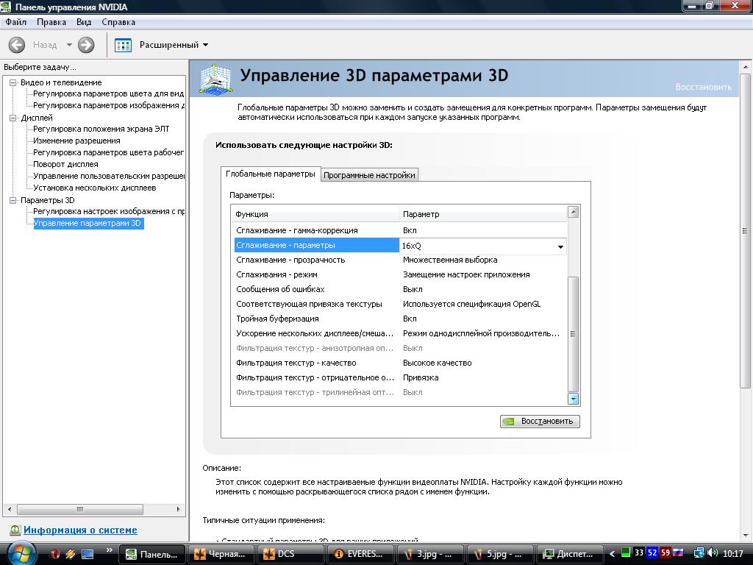Switch to the Черная taskbar window

(221, 554)
